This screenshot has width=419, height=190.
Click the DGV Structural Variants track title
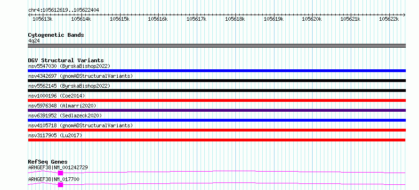(66, 60)
